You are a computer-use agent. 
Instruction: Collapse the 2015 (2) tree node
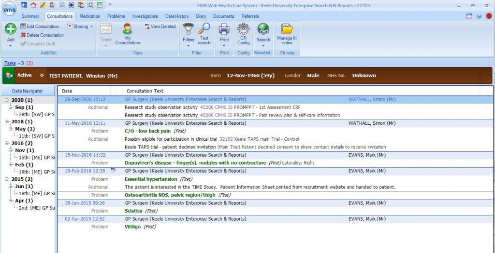[7, 179]
